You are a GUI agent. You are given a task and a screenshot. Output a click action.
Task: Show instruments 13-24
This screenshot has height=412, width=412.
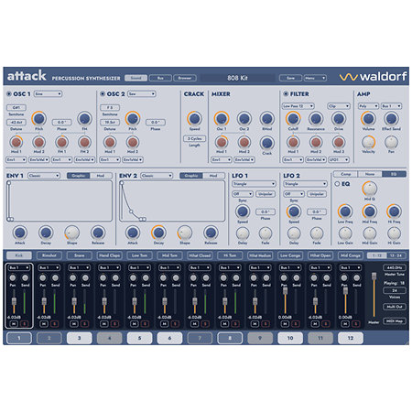(396, 255)
